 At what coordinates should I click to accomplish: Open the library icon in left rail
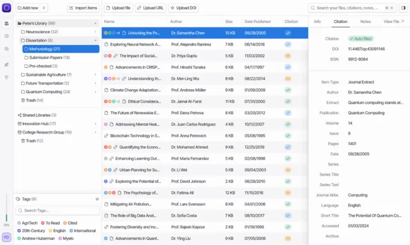coord(6,24)
